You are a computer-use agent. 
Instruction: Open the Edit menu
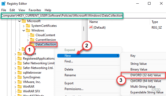12,10
